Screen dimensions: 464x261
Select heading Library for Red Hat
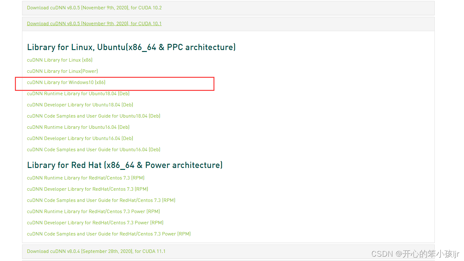[125, 165]
